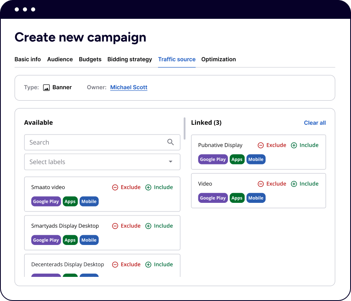Click Exclude minus icon in linked Video card

261,184
